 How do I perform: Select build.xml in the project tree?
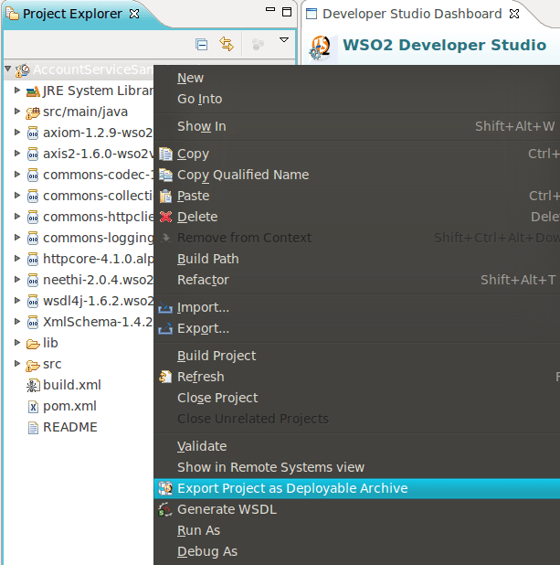click(71, 385)
